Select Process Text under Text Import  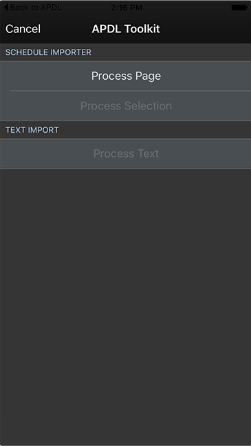pos(126,153)
